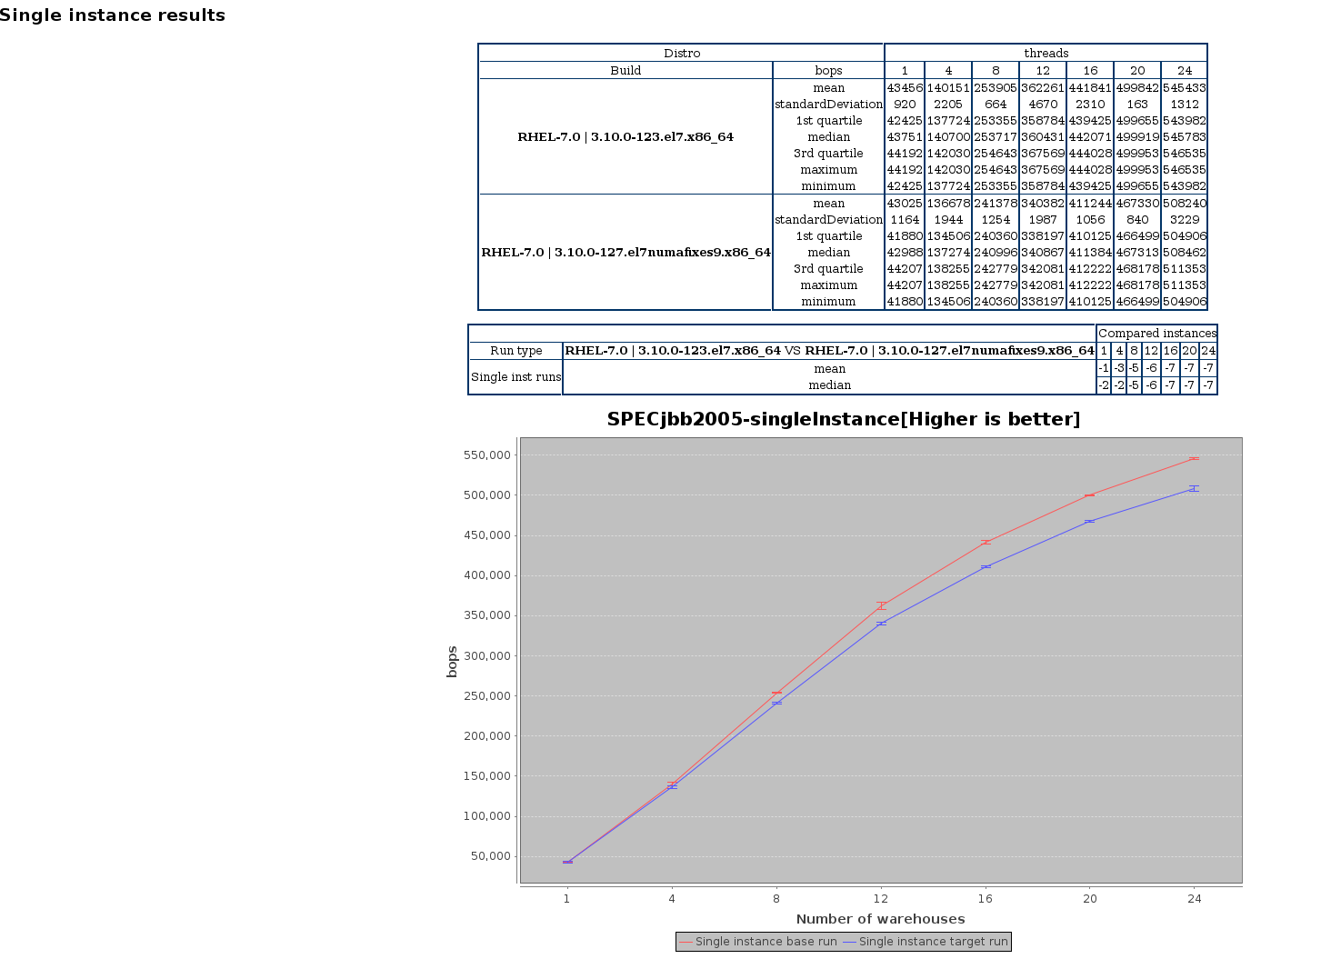Select the 'Number of warehouses' axis title
1341x959 pixels.
[x=880, y=919]
